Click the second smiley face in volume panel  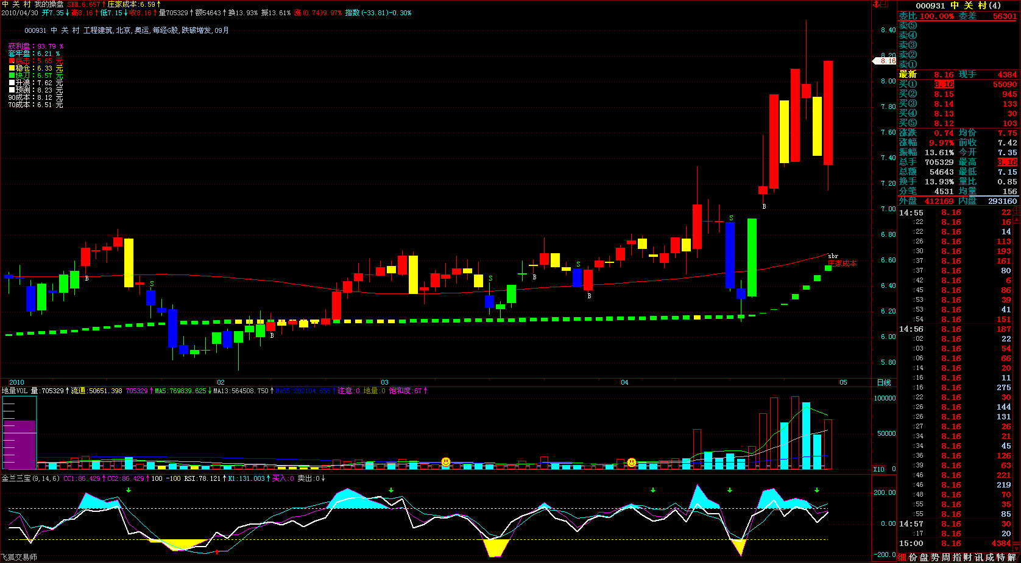pyautogui.click(x=632, y=463)
